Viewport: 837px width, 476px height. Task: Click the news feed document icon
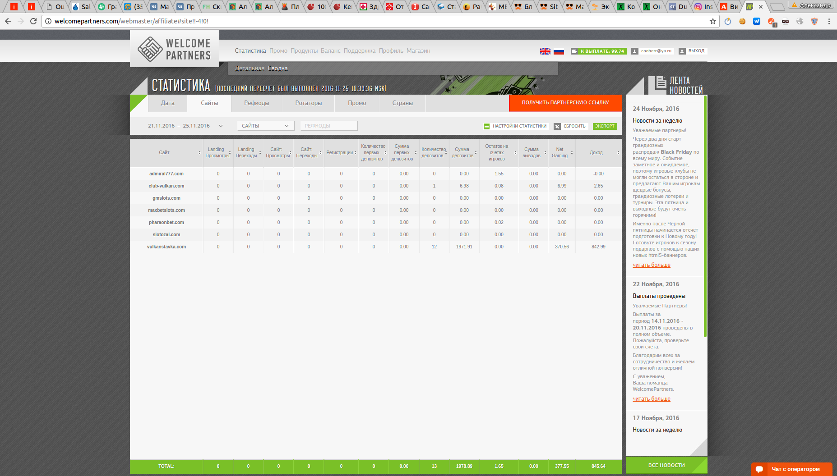(661, 83)
